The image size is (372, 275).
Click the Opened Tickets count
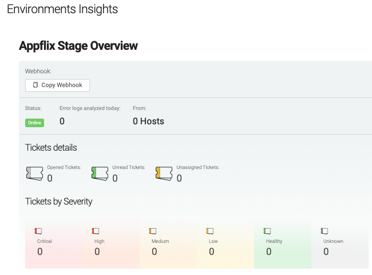(50, 178)
